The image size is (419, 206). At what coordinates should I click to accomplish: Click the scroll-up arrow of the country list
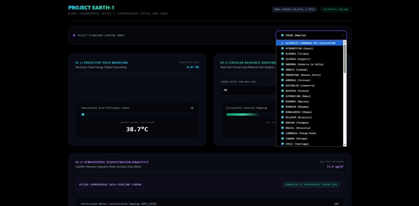coord(345,42)
